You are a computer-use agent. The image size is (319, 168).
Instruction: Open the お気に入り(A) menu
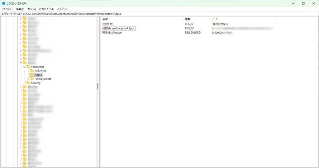coord(46,9)
